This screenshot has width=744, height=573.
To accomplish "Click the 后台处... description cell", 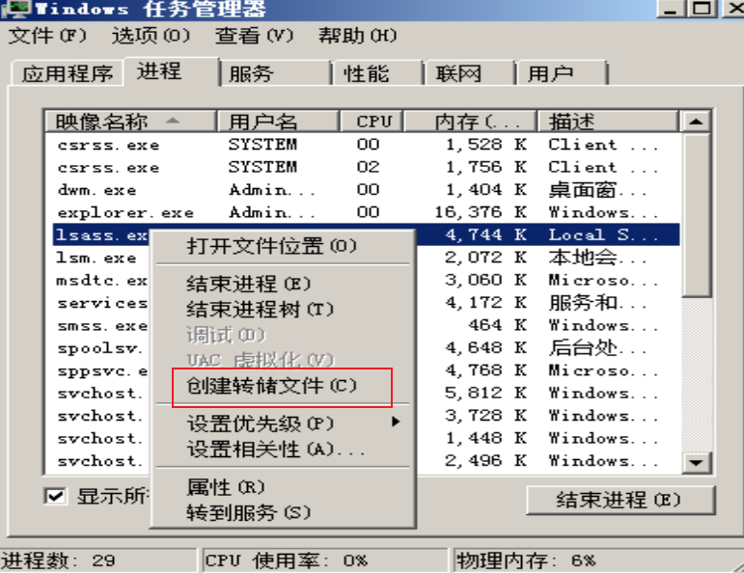I will click(598, 348).
